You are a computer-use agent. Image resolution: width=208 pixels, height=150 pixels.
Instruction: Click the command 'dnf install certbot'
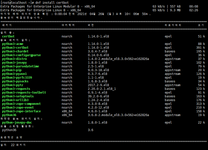[52, 2]
